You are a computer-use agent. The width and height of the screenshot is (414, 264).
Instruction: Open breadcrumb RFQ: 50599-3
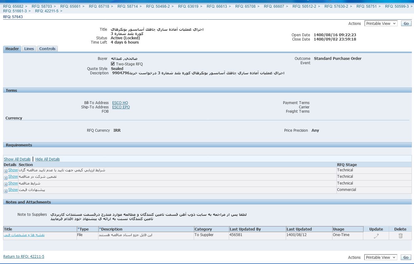click(397, 6)
